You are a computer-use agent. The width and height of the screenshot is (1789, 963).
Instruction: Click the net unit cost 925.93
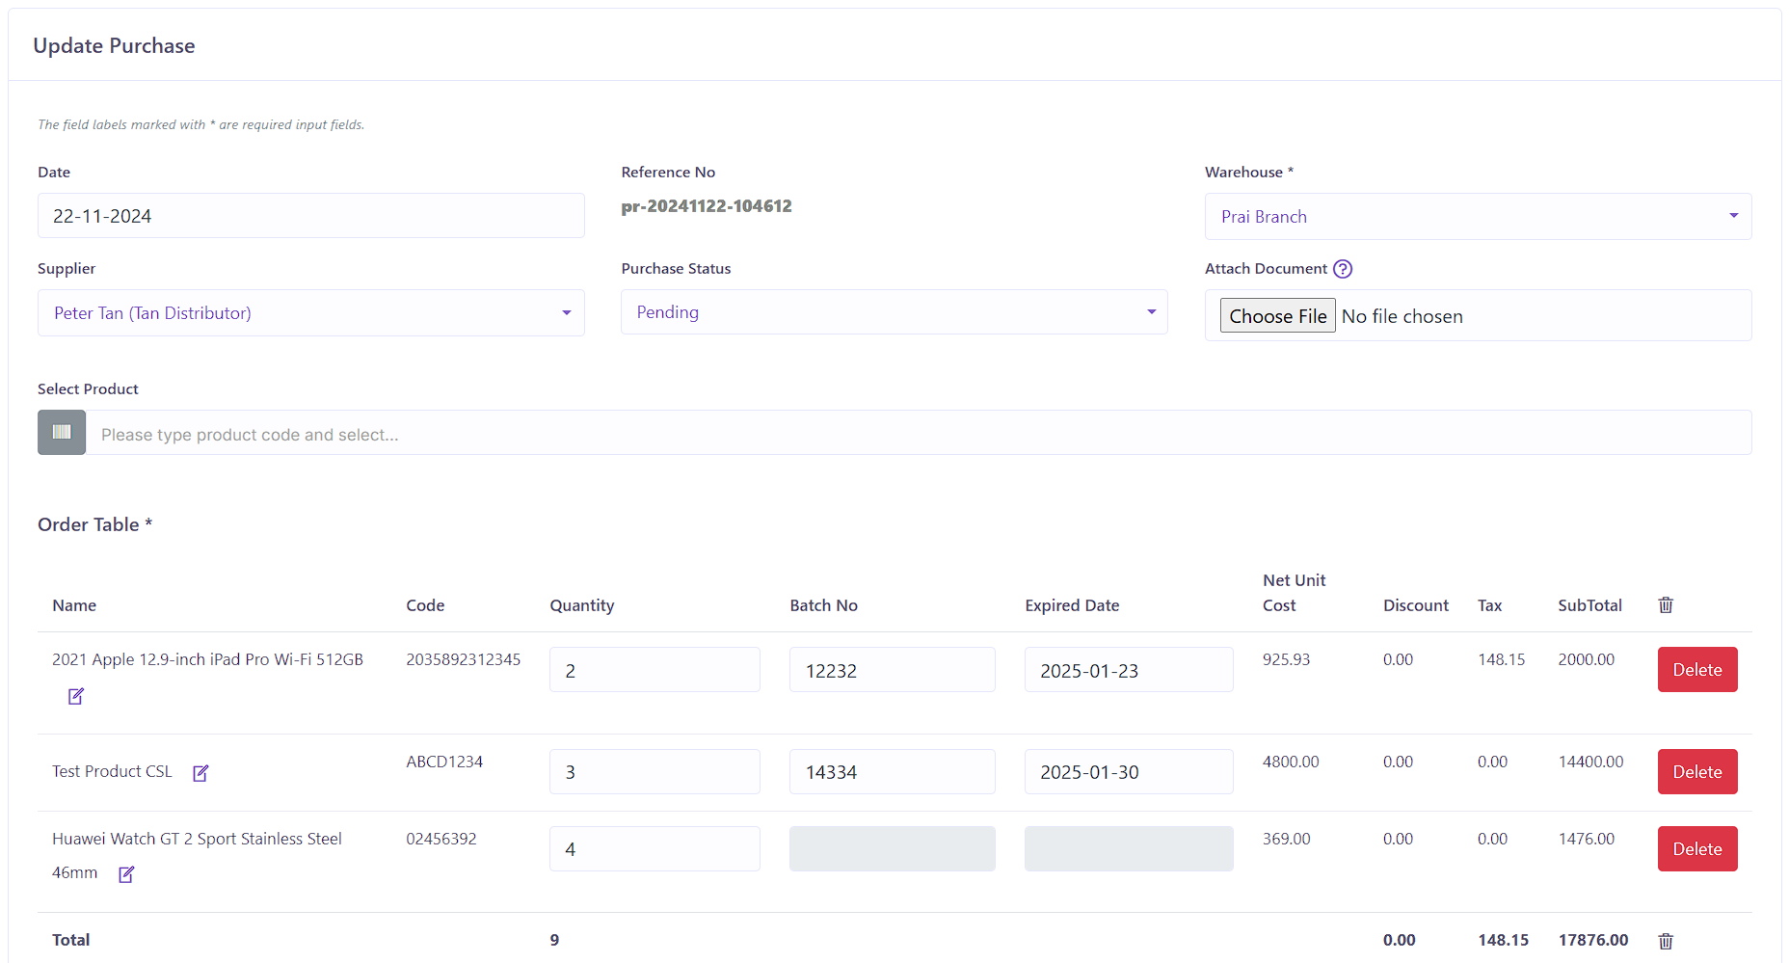click(1286, 659)
